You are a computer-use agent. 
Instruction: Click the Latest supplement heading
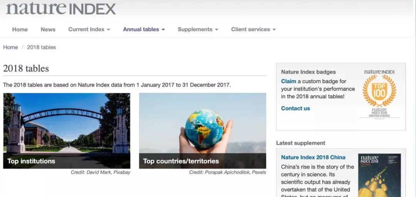click(x=300, y=143)
